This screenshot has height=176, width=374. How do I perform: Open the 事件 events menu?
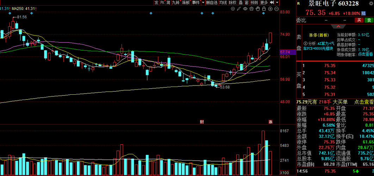coord(196,2)
